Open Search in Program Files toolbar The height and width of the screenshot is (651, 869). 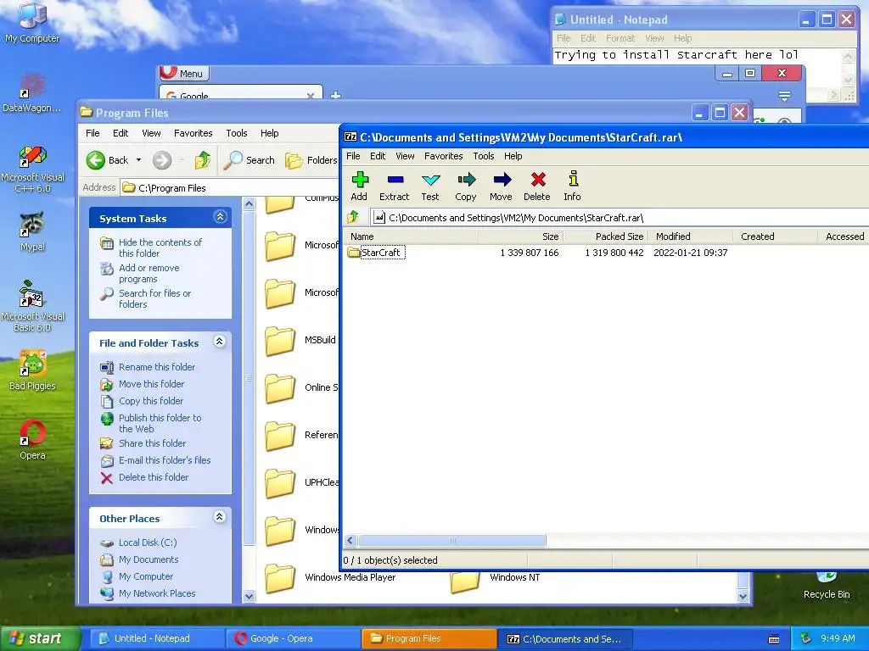[249, 160]
